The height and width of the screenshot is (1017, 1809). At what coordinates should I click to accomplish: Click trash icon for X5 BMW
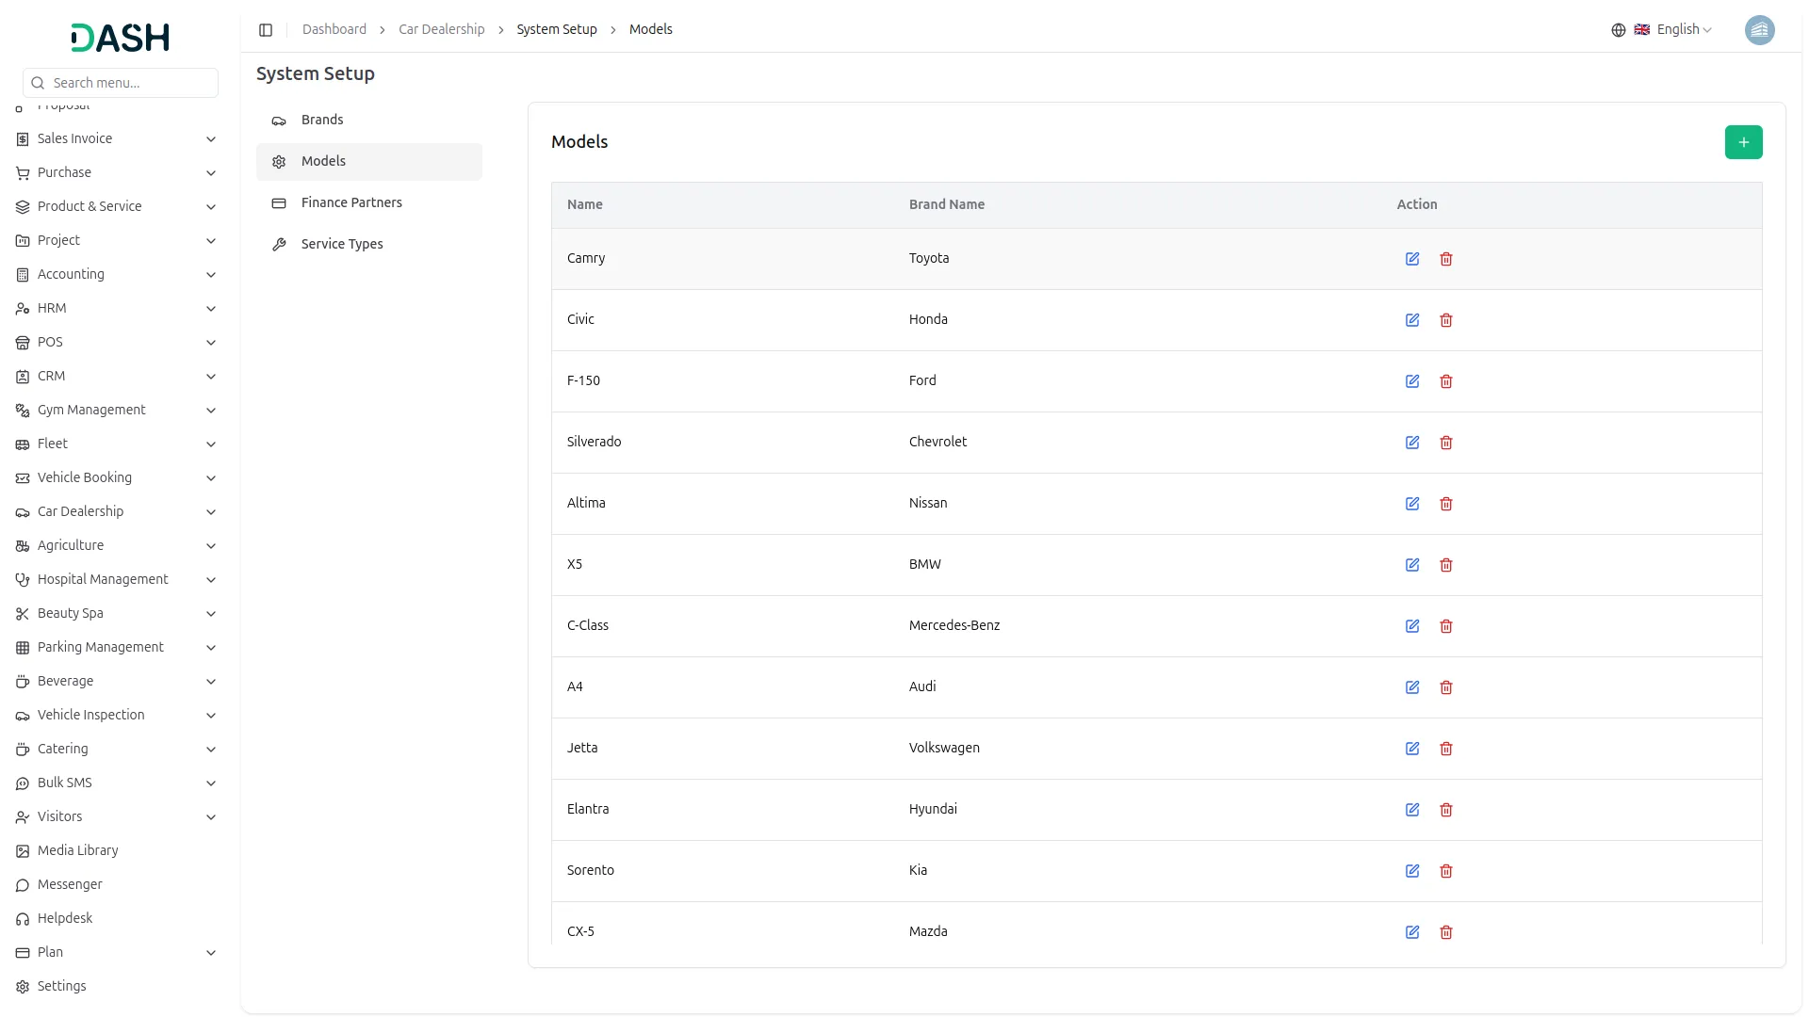(x=1446, y=565)
